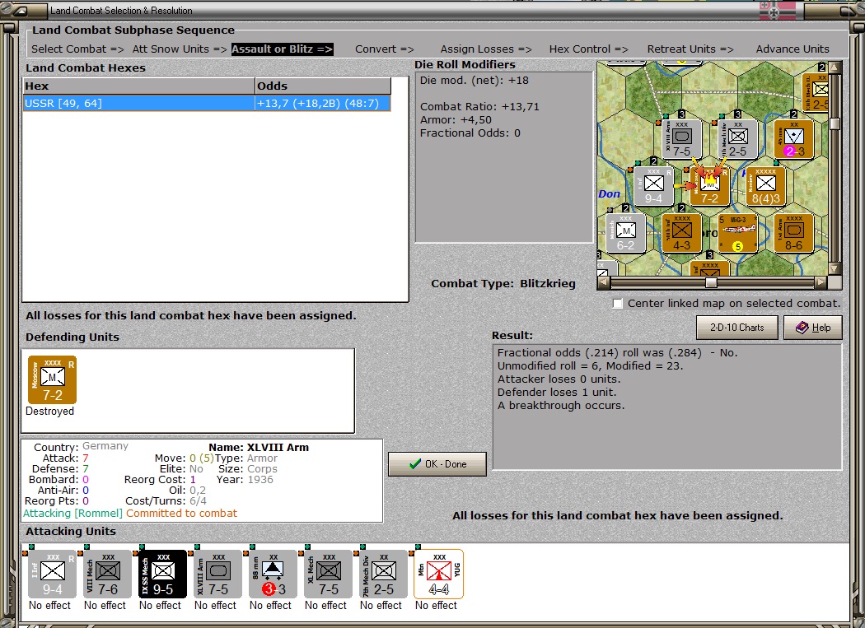Go to Retreat Units subphase
The height and width of the screenshot is (628, 865).
pyautogui.click(x=690, y=49)
